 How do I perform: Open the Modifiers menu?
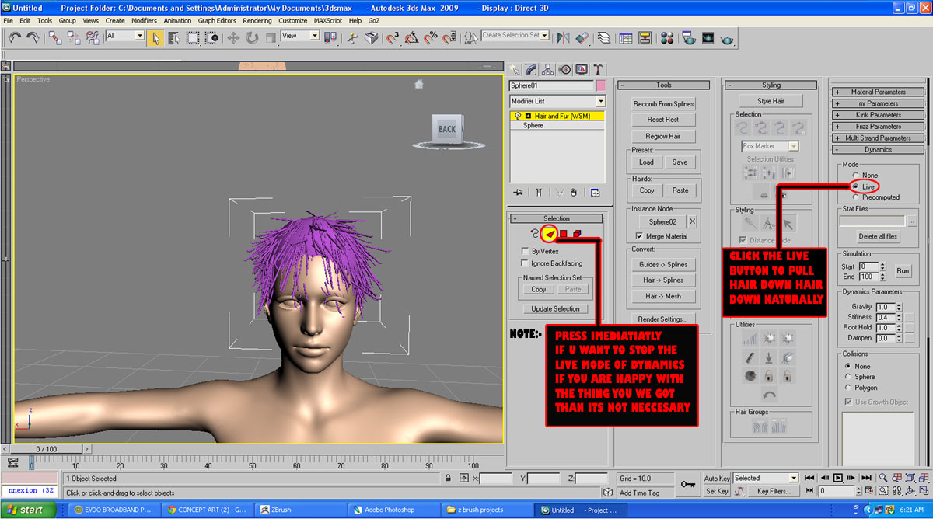tap(144, 21)
